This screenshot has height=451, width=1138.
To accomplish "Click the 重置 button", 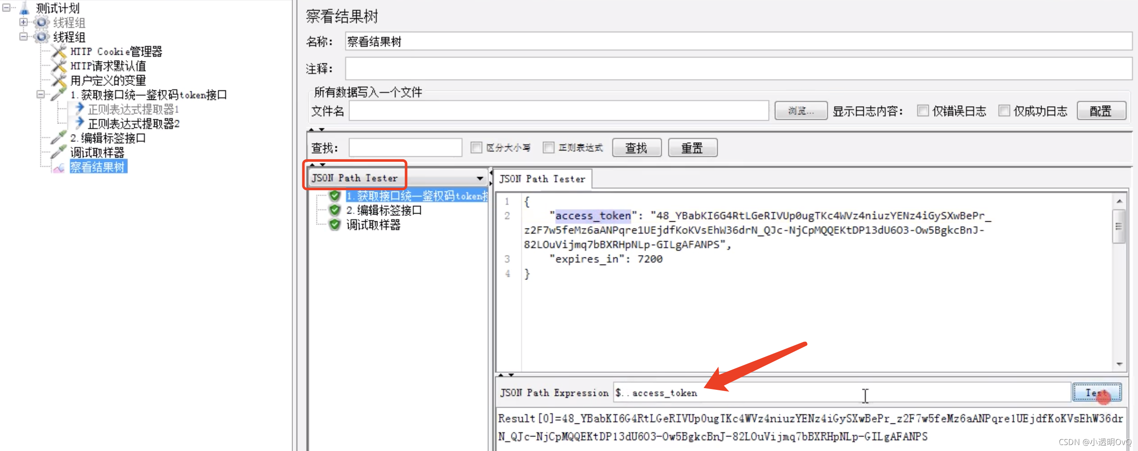I will coord(693,147).
